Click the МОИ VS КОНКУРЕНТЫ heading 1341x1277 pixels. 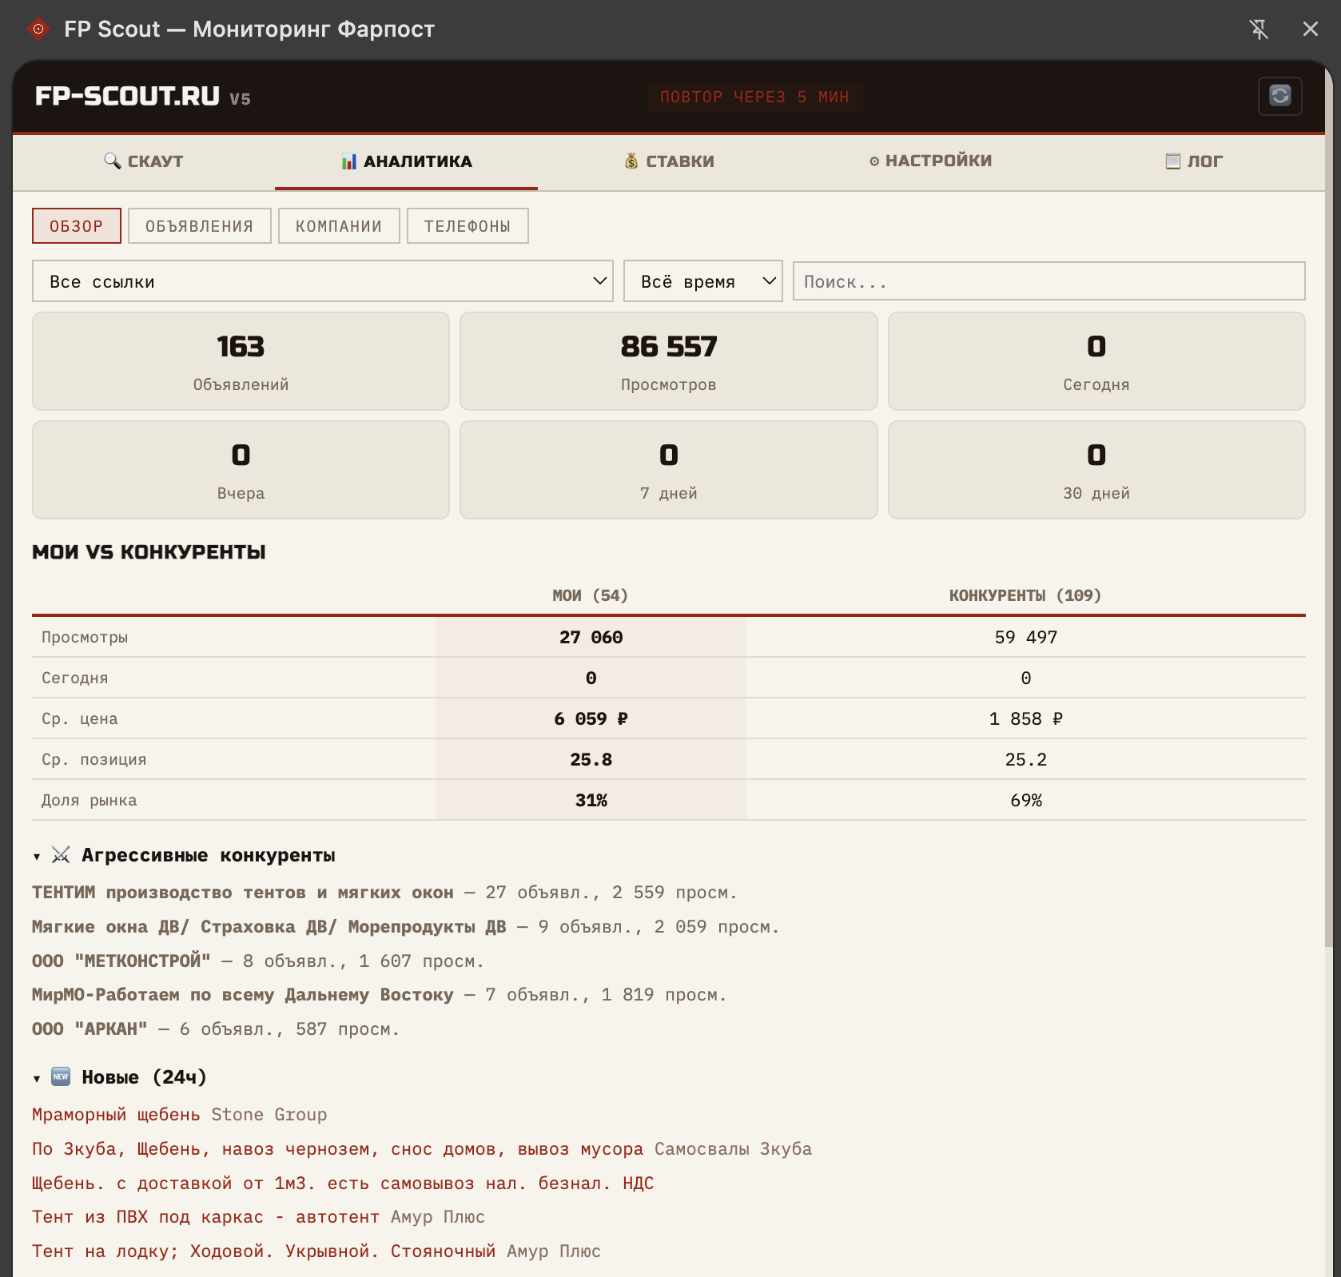(x=149, y=552)
